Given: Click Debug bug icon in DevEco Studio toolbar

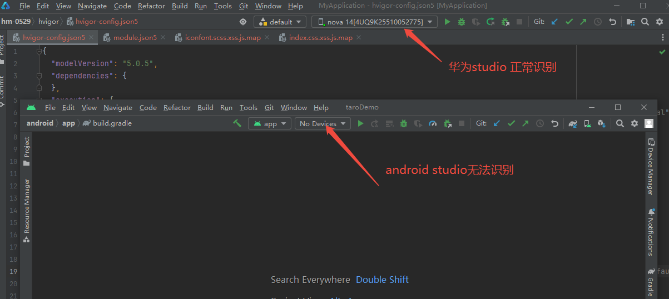Looking at the screenshot, I should pyautogui.click(x=462, y=22).
